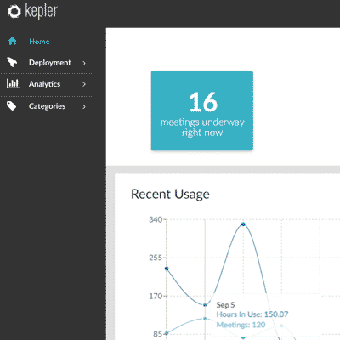Click the Home house icon
Viewport: 340px width, 340px height.
click(x=12, y=42)
